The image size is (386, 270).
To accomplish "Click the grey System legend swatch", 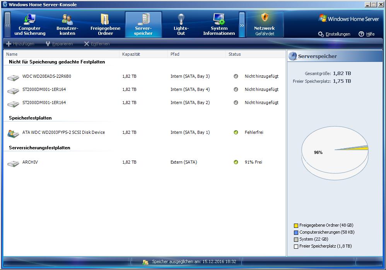I will point(296,239).
